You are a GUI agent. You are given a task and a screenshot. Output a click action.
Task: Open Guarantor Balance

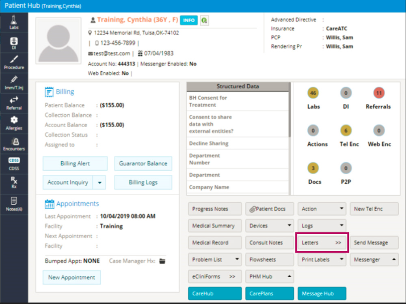pos(143,163)
